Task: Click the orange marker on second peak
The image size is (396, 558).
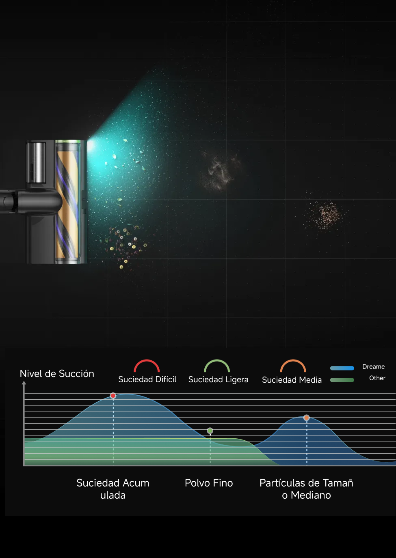Action: (307, 418)
